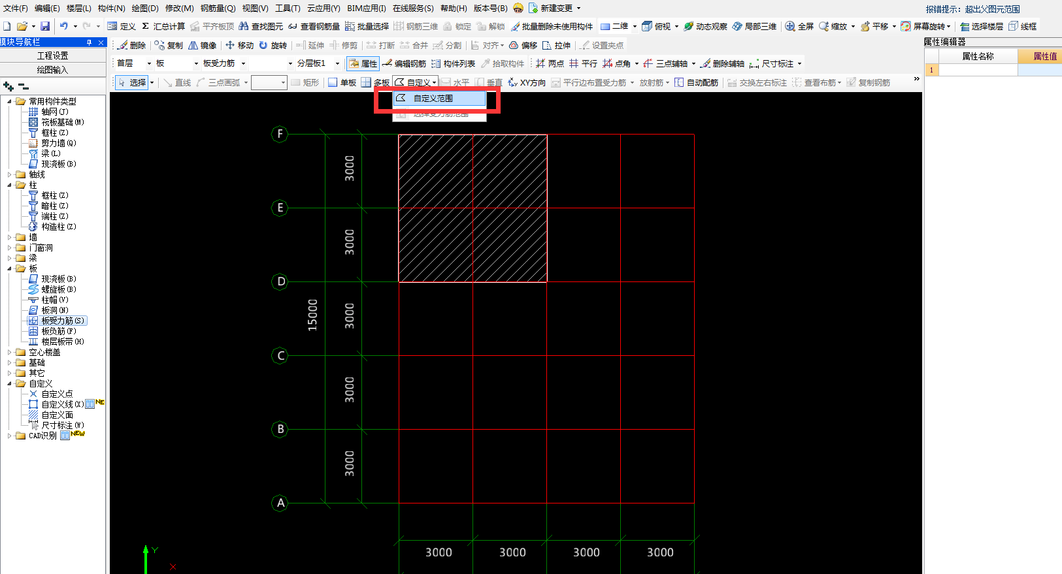Activate the 镜像 mirror tool
The image size is (1062, 574).
[x=203, y=45]
